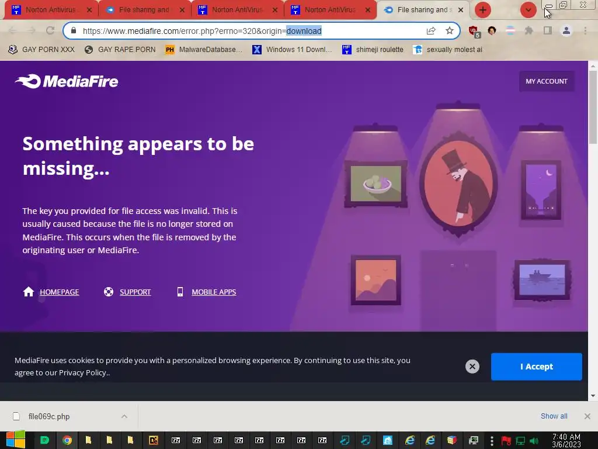598x449 pixels.
Task: Accept cookies with I Accept
Action: (536, 367)
